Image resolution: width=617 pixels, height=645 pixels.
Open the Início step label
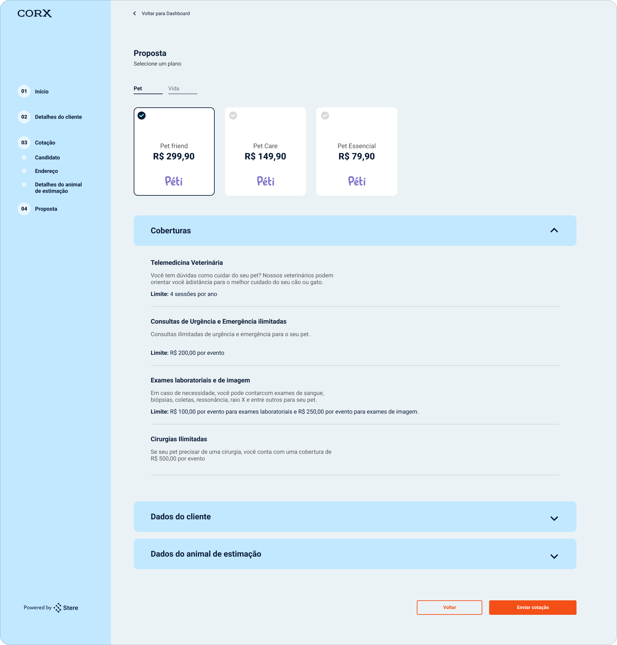click(42, 92)
